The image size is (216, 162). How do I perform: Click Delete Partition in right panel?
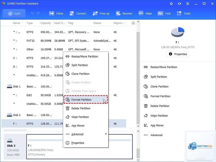coord(157,106)
